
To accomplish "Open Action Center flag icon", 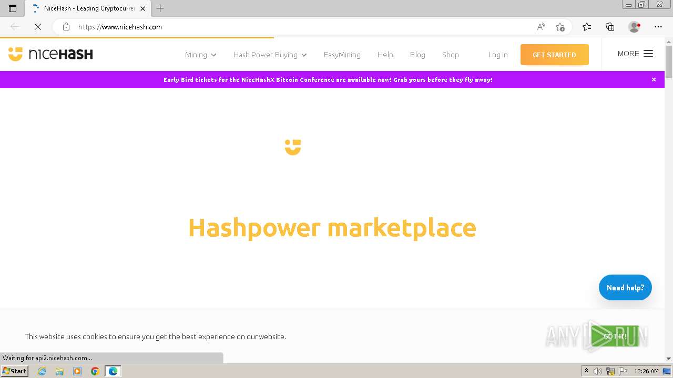I will click(623, 371).
